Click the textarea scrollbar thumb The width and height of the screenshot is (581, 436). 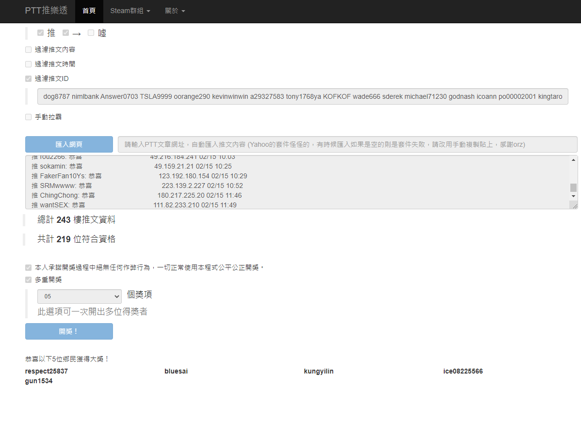(x=573, y=187)
